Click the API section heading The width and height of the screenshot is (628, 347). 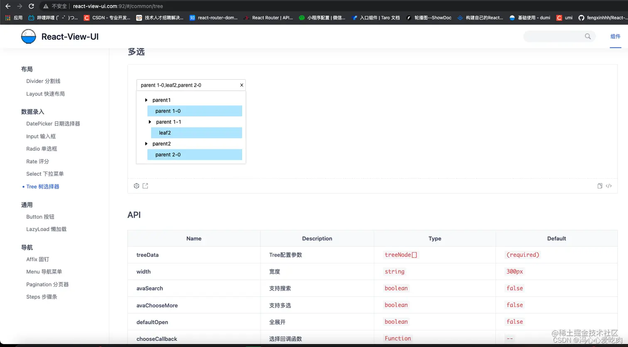pos(134,215)
